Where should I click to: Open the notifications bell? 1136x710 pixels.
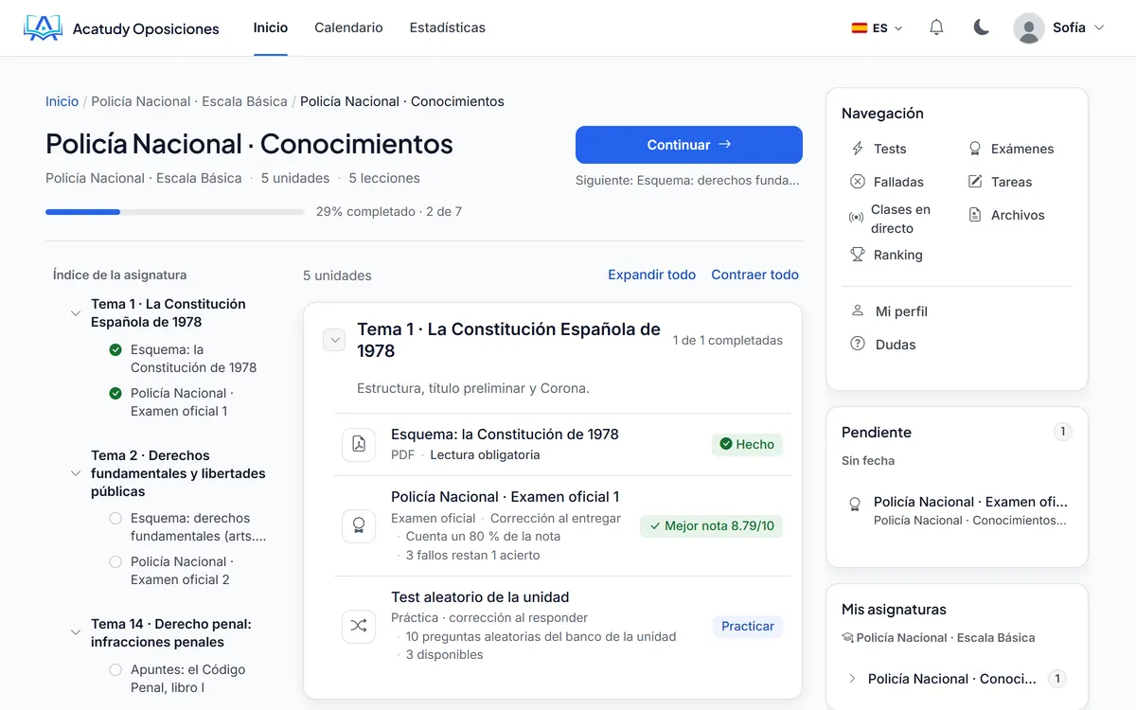[936, 27]
